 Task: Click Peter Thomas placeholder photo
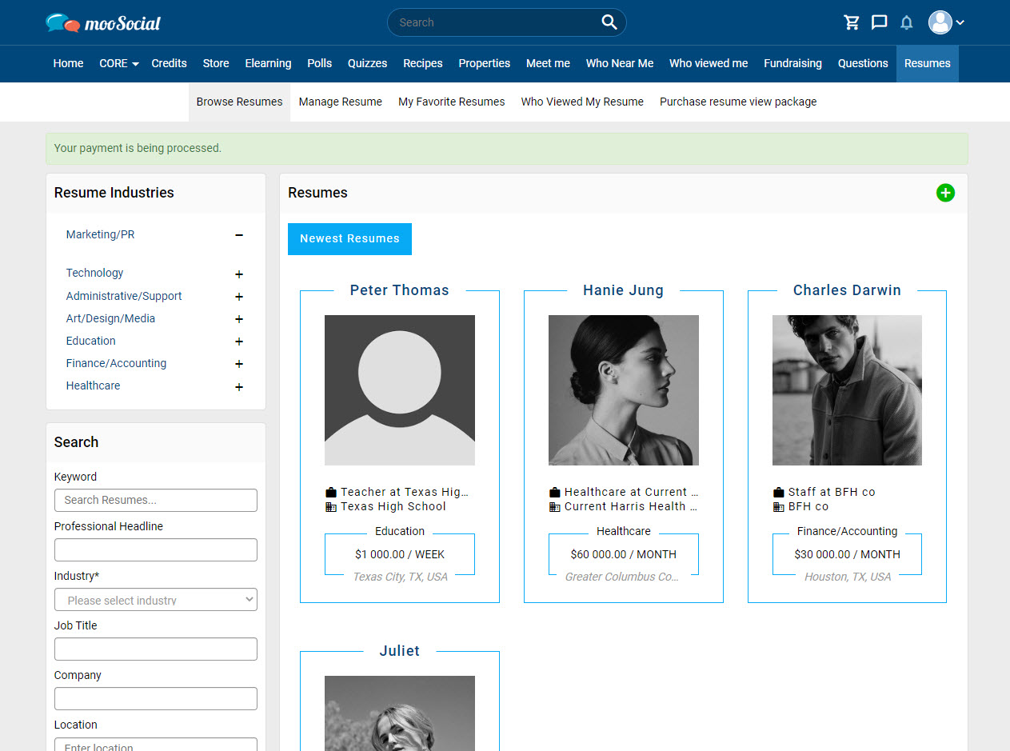(400, 390)
